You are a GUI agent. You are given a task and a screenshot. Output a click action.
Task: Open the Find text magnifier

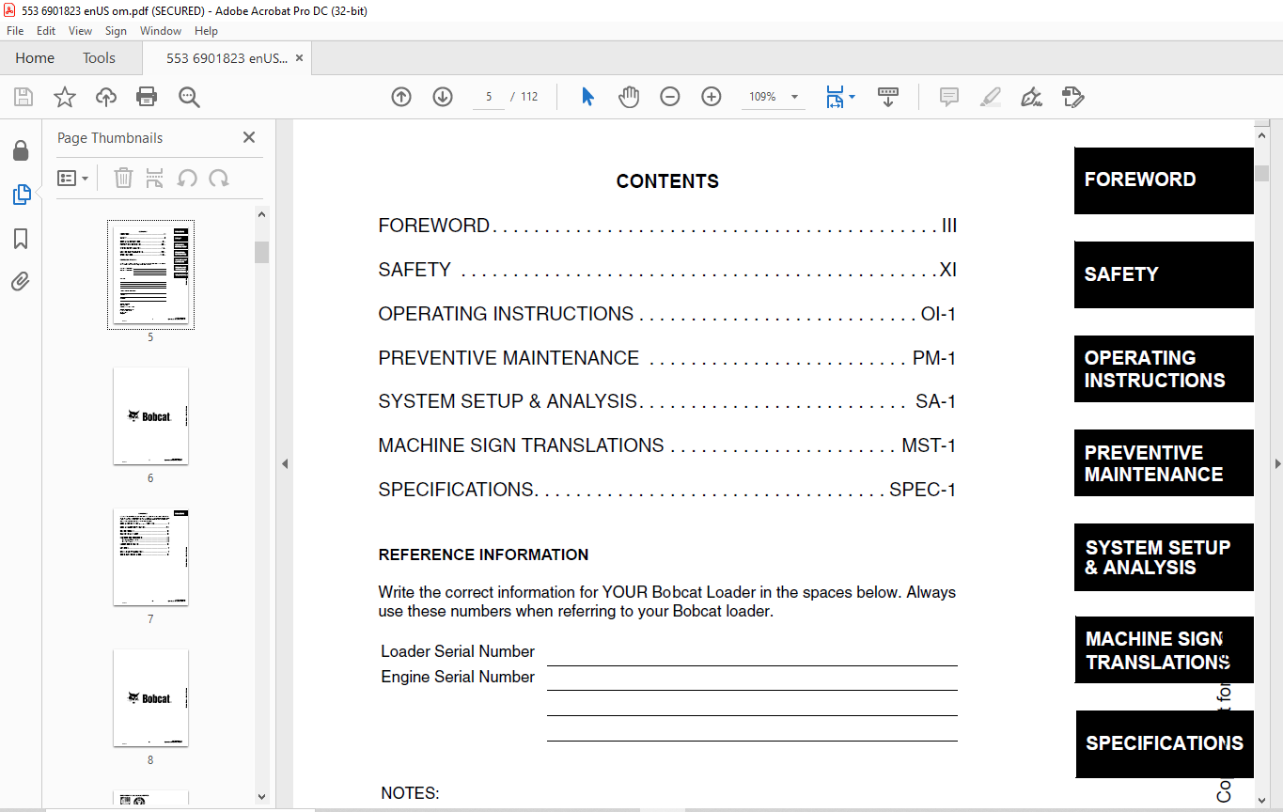(189, 97)
